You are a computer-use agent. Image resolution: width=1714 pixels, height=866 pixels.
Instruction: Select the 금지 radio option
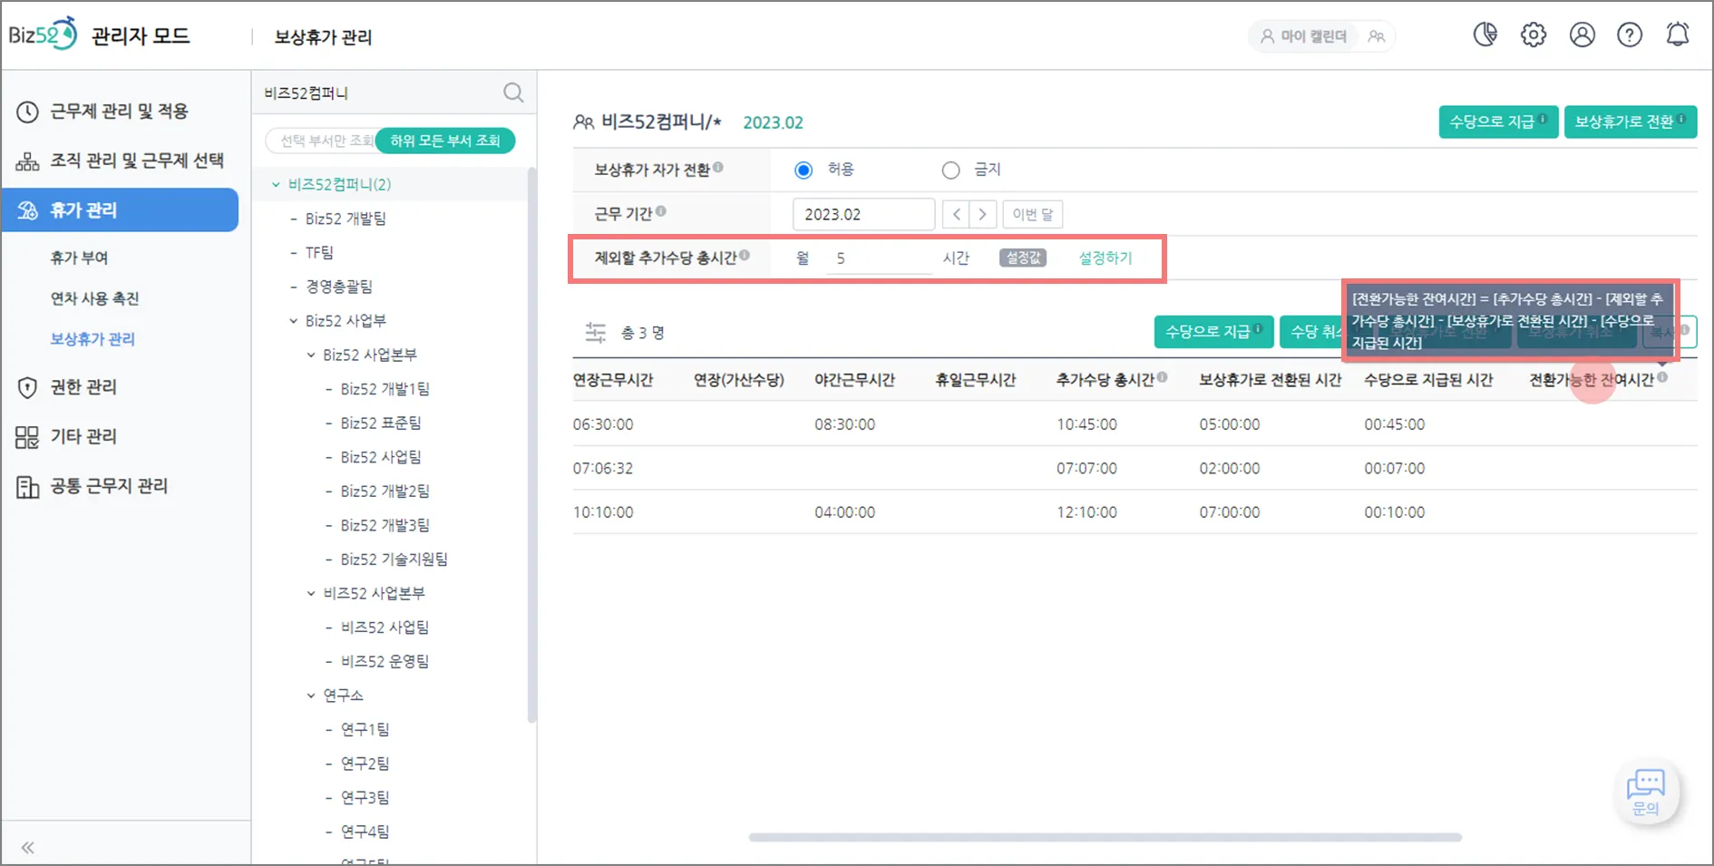pos(950,170)
